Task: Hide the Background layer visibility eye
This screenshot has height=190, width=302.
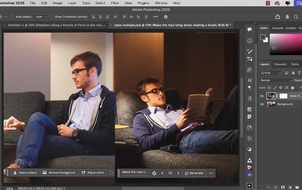Action: point(262,104)
